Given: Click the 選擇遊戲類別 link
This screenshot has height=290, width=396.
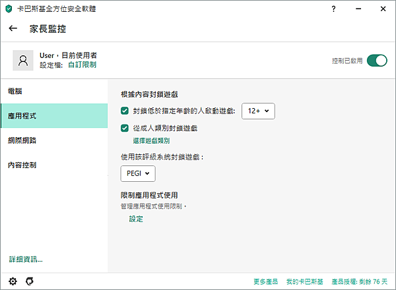Looking at the screenshot, I should (152, 140).
